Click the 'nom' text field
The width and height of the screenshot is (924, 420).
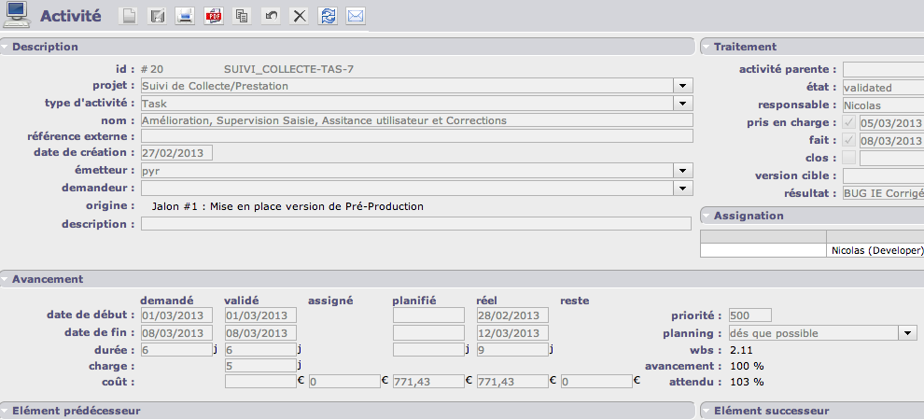point(415,119)
